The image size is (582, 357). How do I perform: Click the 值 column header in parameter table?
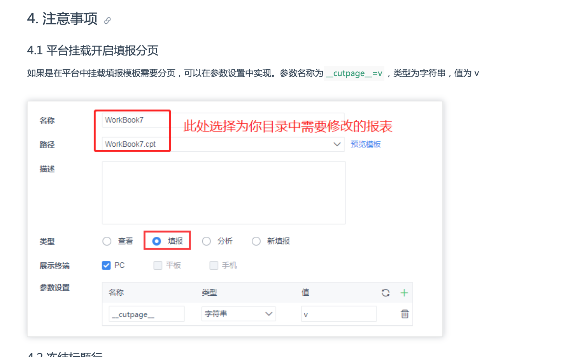tap(305, 293)
